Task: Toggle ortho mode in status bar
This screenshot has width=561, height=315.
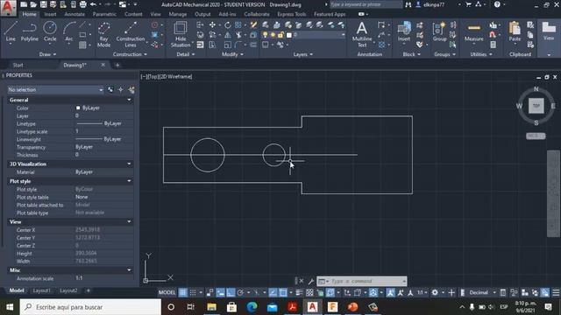Action: (231, 292)
